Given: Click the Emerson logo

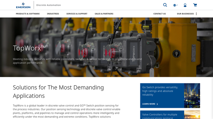Looking at the screenshot, I should pos(23,5).
